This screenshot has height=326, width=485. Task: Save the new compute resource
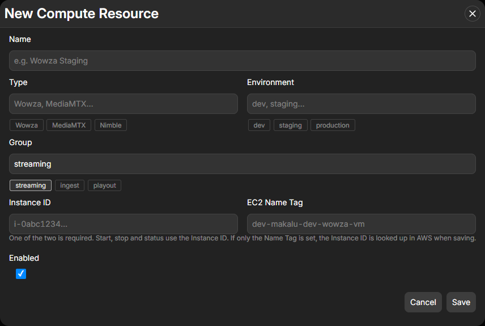(461, 302)
